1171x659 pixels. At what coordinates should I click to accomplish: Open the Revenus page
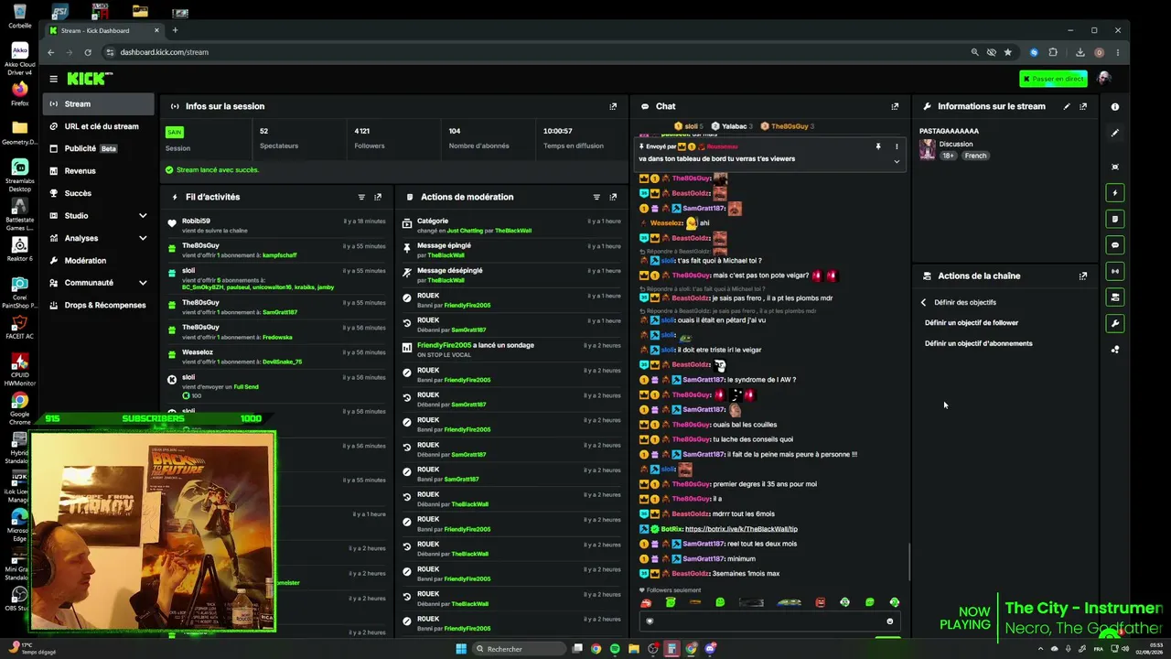99,171
